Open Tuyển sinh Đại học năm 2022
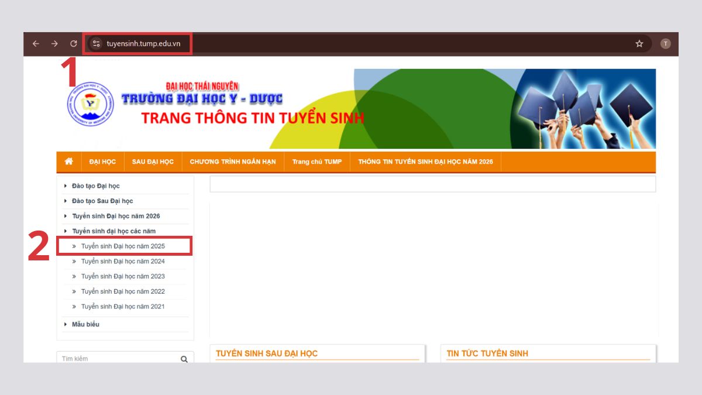Image resolution: width=702 pixels, height=395 pixels. pyautogui.click(x=123, y=291)
